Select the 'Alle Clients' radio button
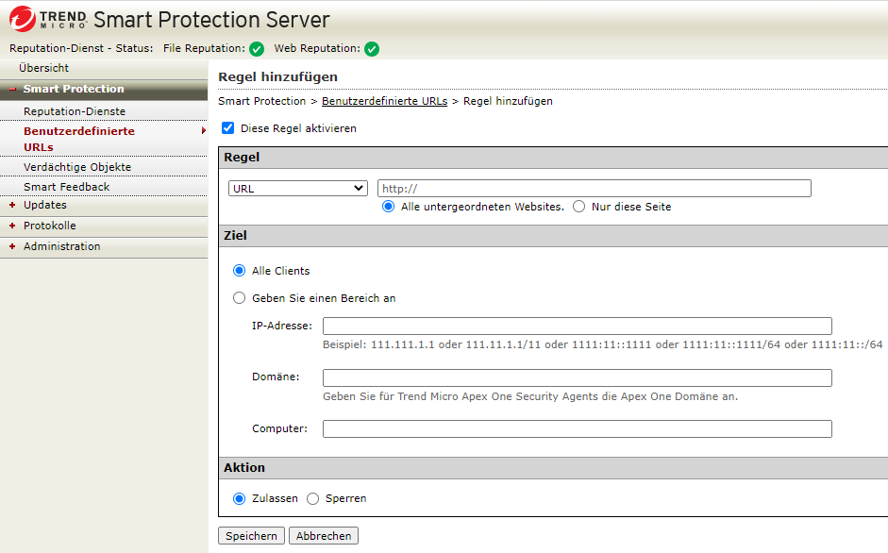888x553 pixels. 239,271
